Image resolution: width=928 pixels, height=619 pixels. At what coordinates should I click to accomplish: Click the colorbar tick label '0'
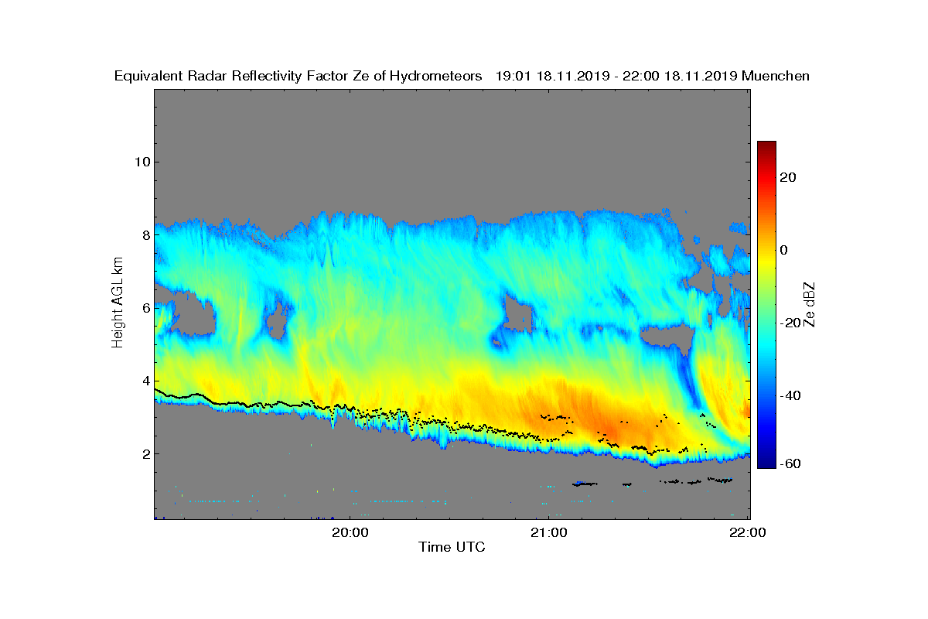click(x=784, y=250)
